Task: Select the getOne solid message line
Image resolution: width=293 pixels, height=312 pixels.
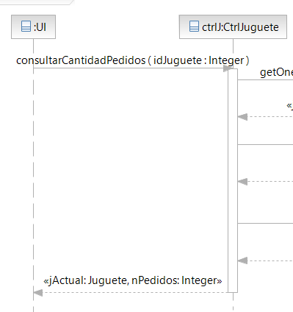Action: tap(265, 79)
